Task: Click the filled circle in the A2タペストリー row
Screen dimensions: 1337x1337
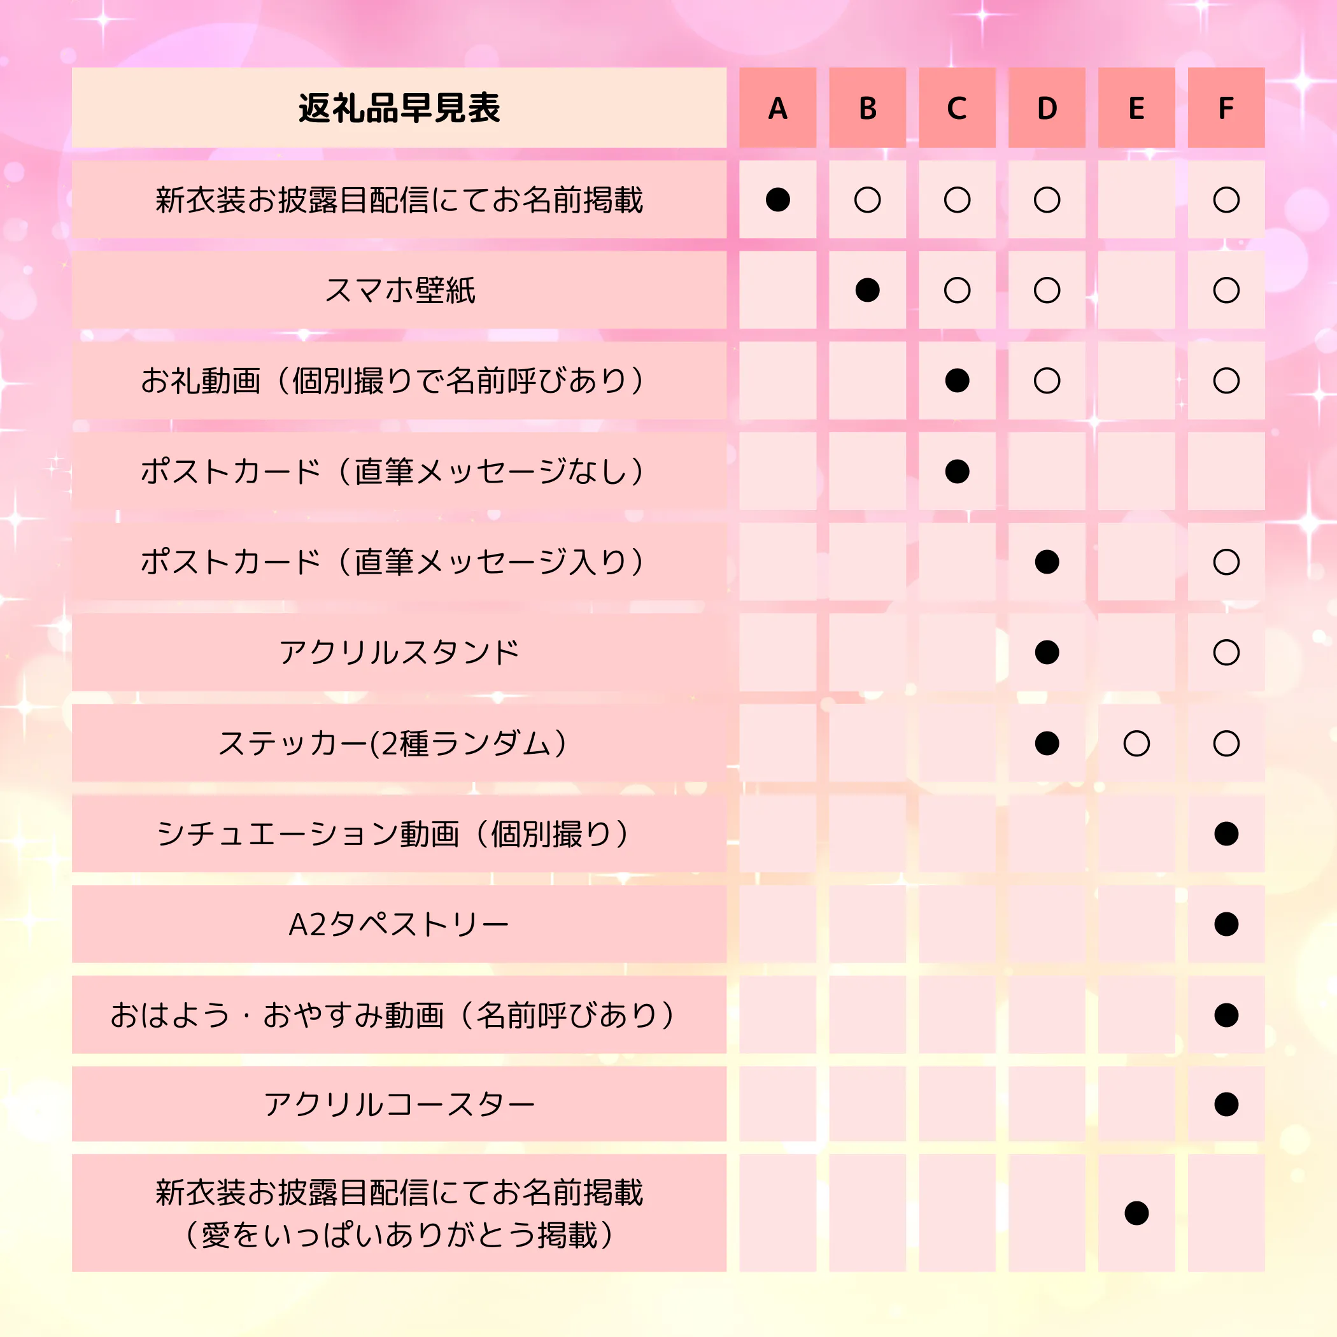Action: (1226, 924)
